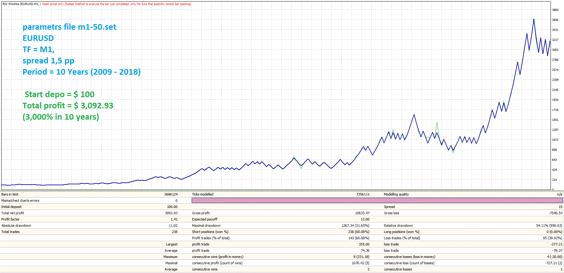Click Largest profit trade value 355.00

(x=364, y=244)
